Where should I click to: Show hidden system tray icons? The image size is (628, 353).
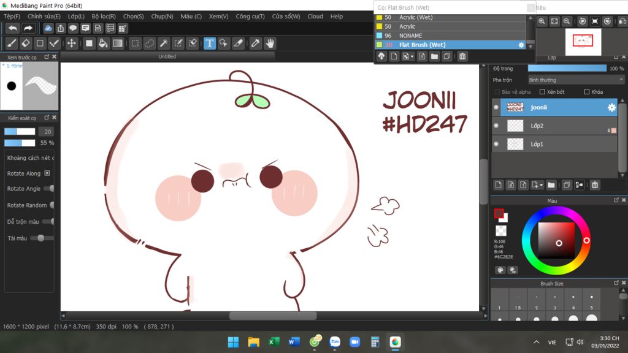pos(536,342)
